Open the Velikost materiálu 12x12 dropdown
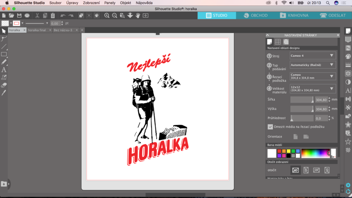Screen dimensions: 352x198 (x=313, y=89)
